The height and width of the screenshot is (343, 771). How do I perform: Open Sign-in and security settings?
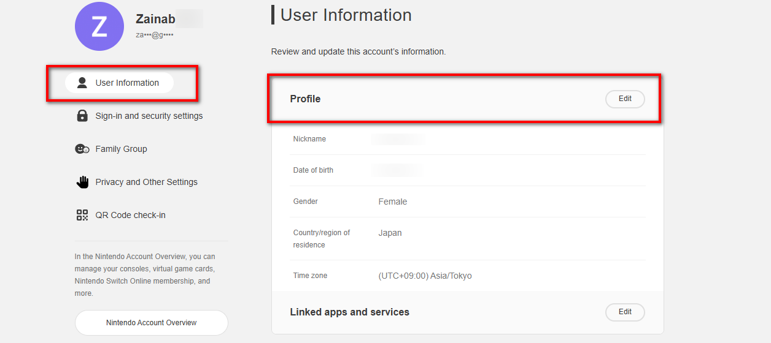(x=149, y=116)
